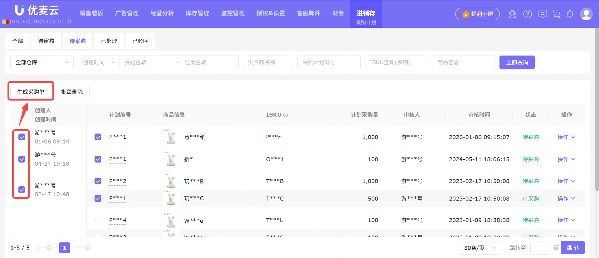Click the 下一页 pagination link
The image size is (599, 258).
point(83,248)
